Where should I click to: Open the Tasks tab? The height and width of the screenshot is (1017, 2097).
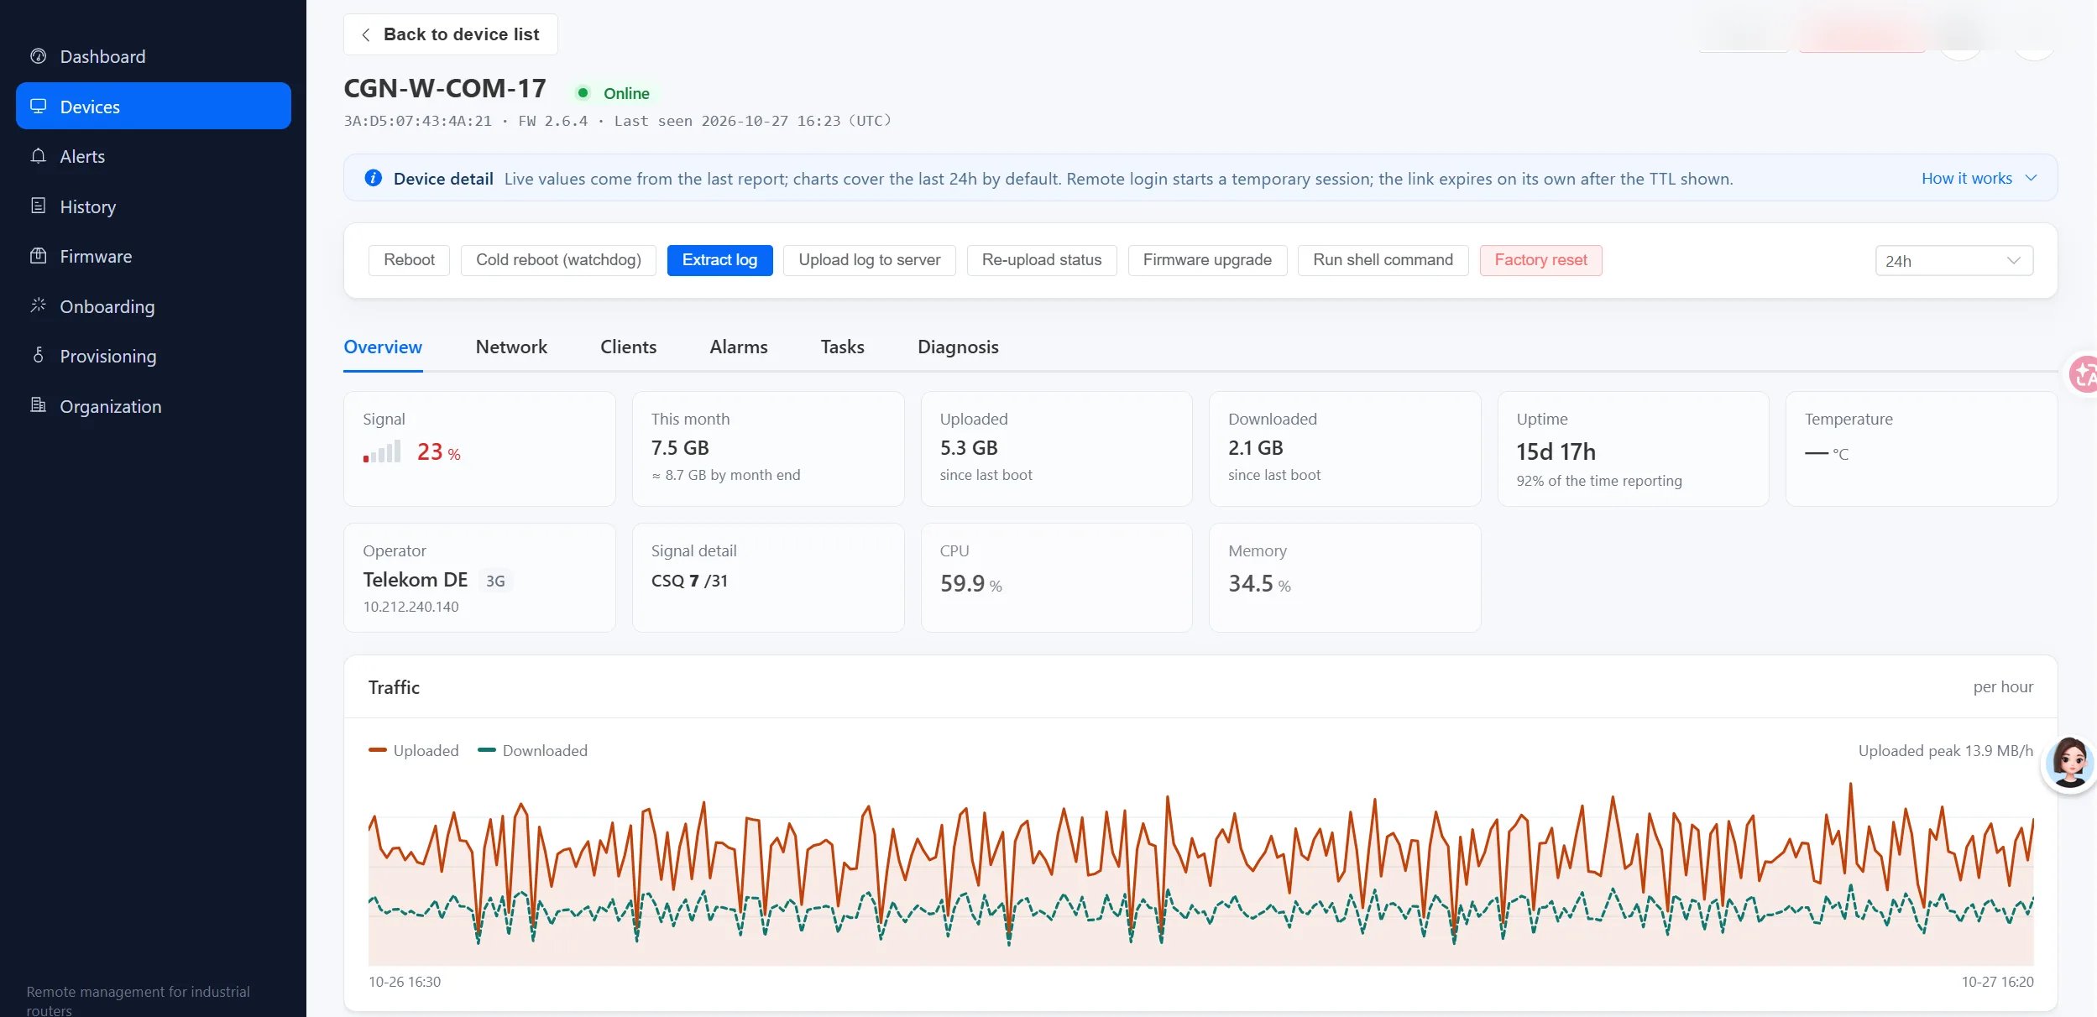point(842,347)
